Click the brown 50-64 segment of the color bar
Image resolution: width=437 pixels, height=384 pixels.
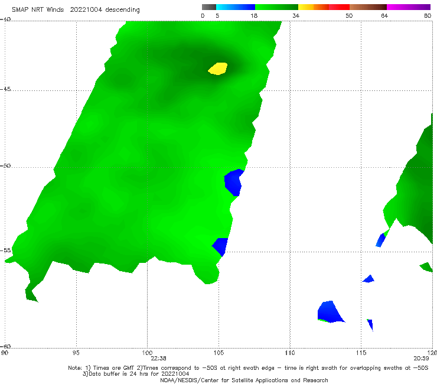coord(368,7)
